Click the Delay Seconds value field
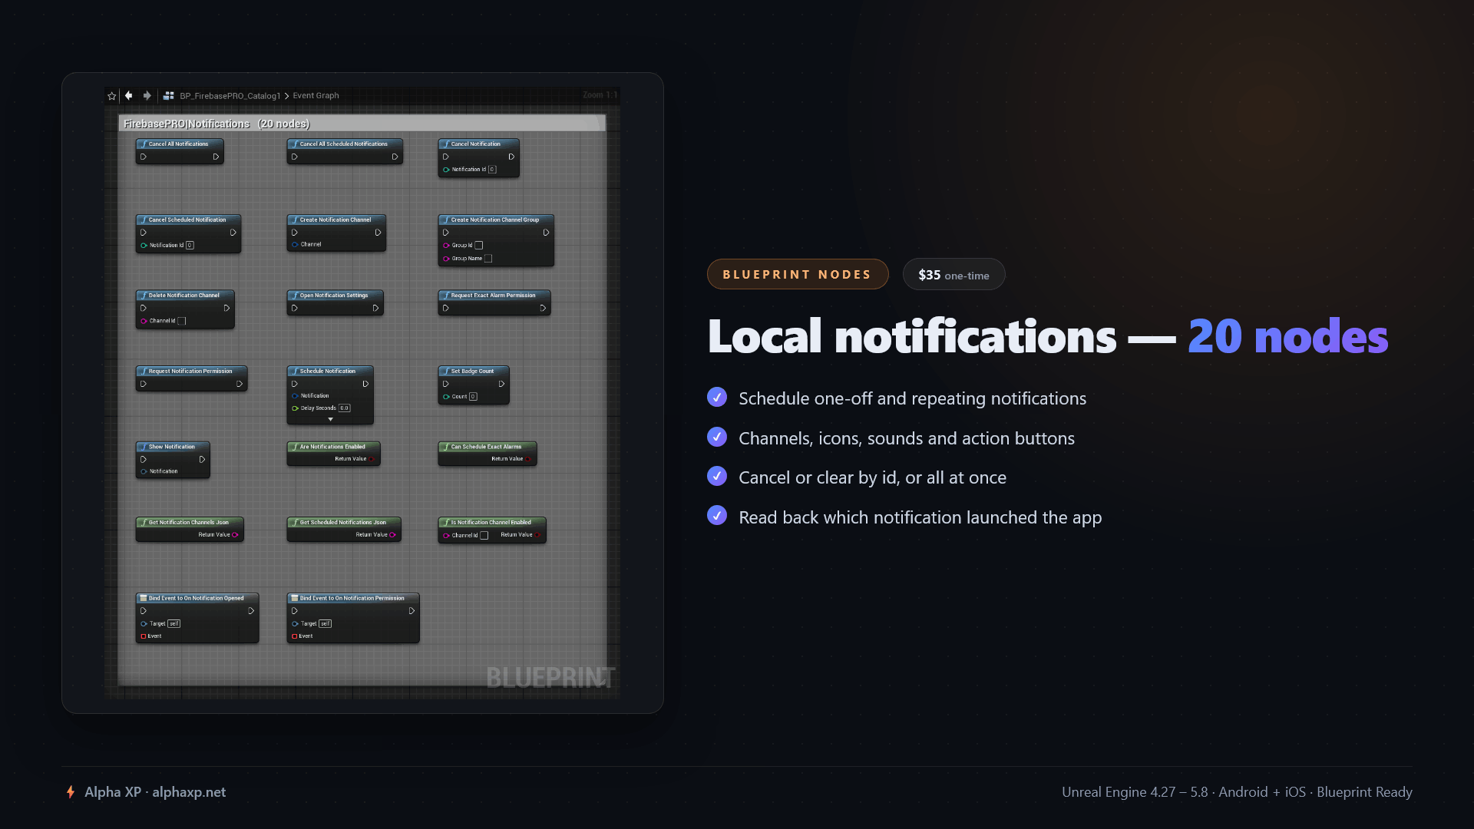 (345, 408)
